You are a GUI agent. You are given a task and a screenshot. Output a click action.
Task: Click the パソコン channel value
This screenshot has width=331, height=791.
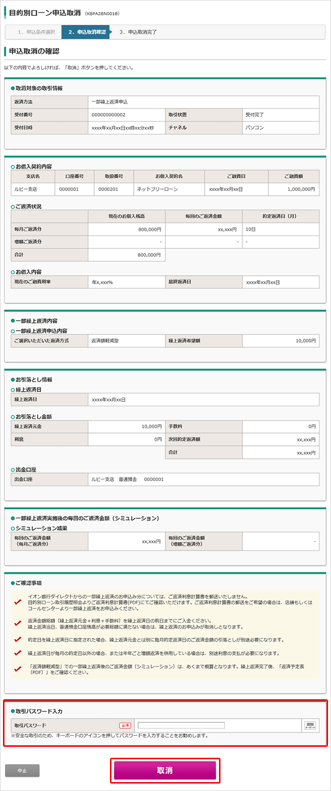tap(255, 127)
